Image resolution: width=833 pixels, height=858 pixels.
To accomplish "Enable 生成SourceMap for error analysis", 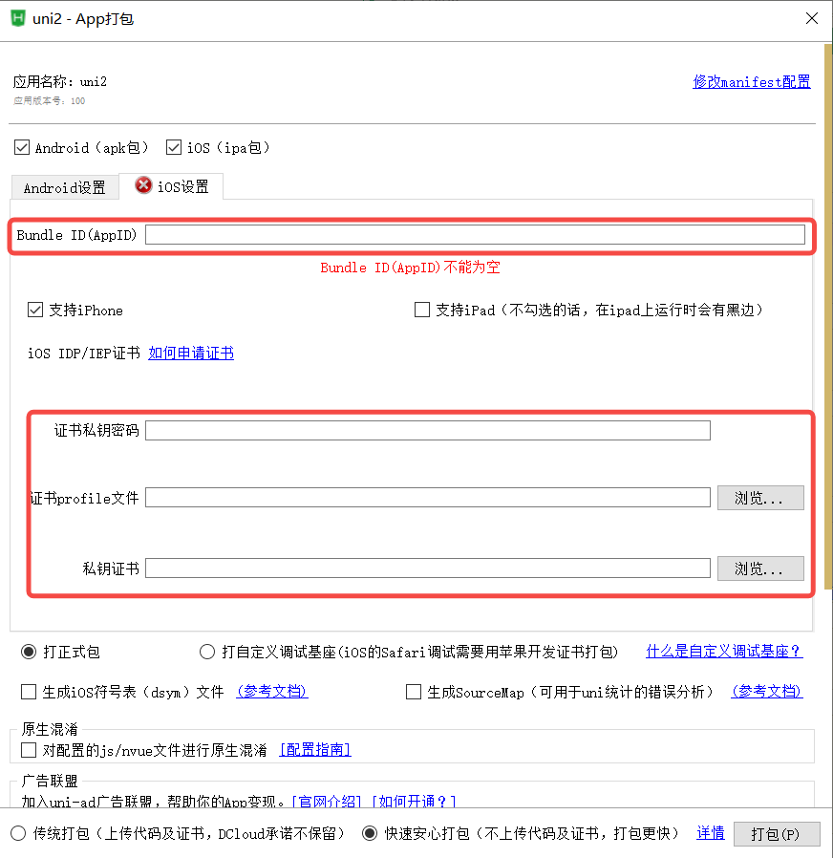I will (x=413, y=691).
